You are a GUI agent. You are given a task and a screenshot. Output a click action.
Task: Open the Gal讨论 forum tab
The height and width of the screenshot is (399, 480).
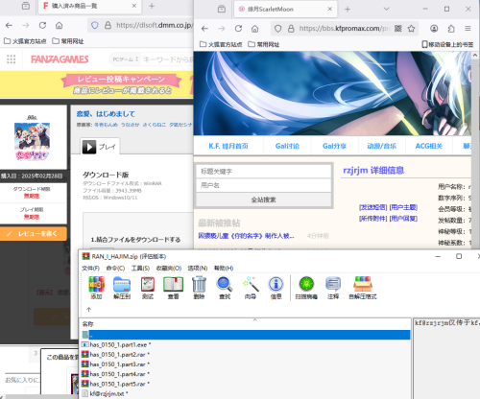(x=287, y=146)
